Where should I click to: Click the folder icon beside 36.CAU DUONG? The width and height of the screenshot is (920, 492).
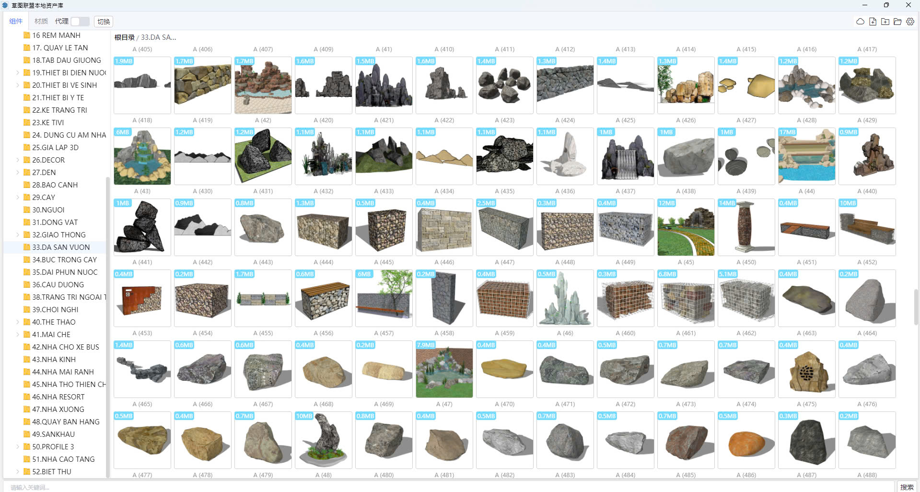(x=27, y=285)
